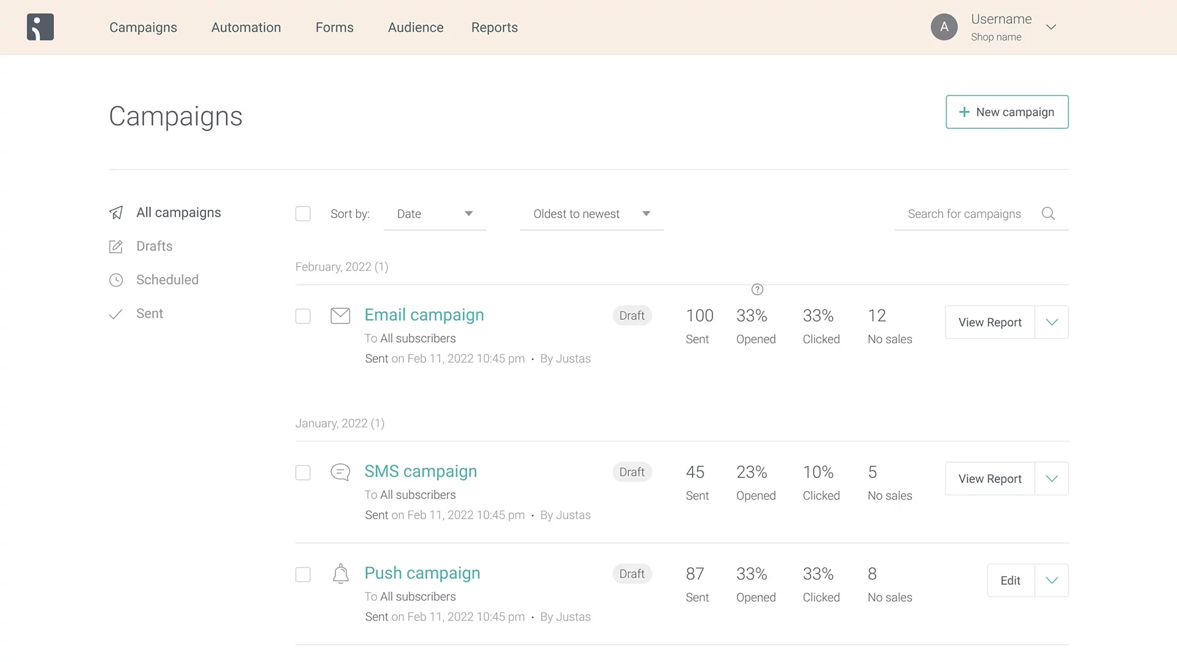Click the New campaign button
This screenshot has height=662, width=1177.
(x=1007, y=112)
